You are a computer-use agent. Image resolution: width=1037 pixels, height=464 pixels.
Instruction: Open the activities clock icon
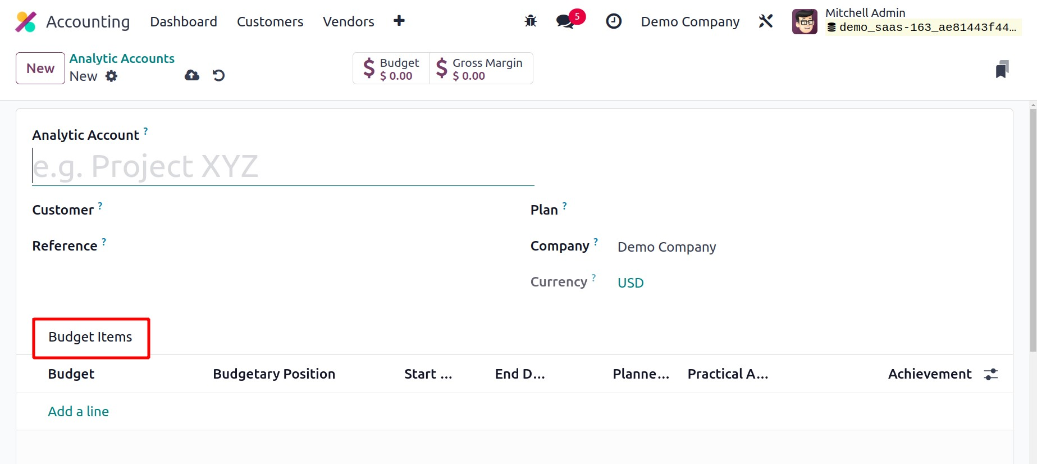(x=614, y=21)
